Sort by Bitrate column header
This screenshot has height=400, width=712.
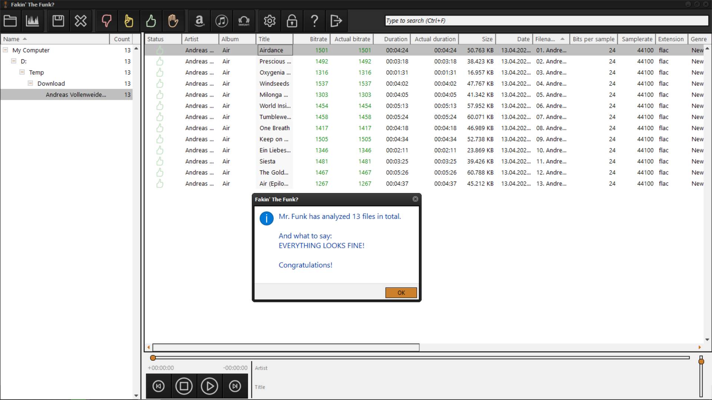[311, 39]
